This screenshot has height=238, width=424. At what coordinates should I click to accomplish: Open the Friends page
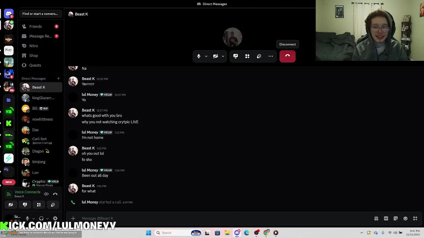[x=40, y=26]
